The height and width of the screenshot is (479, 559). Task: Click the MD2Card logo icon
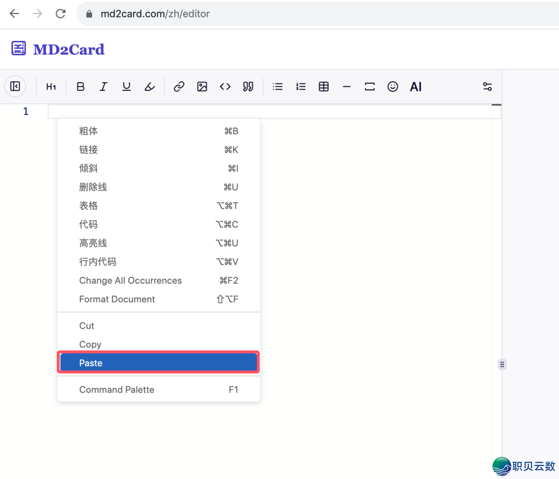[x=19, y=49]
